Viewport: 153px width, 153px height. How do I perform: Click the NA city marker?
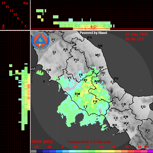tap(115, 125)
